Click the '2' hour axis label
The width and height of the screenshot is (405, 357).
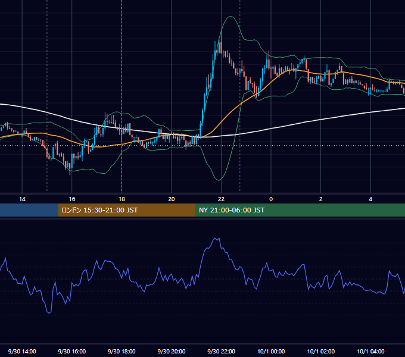[x=321, y=199]
